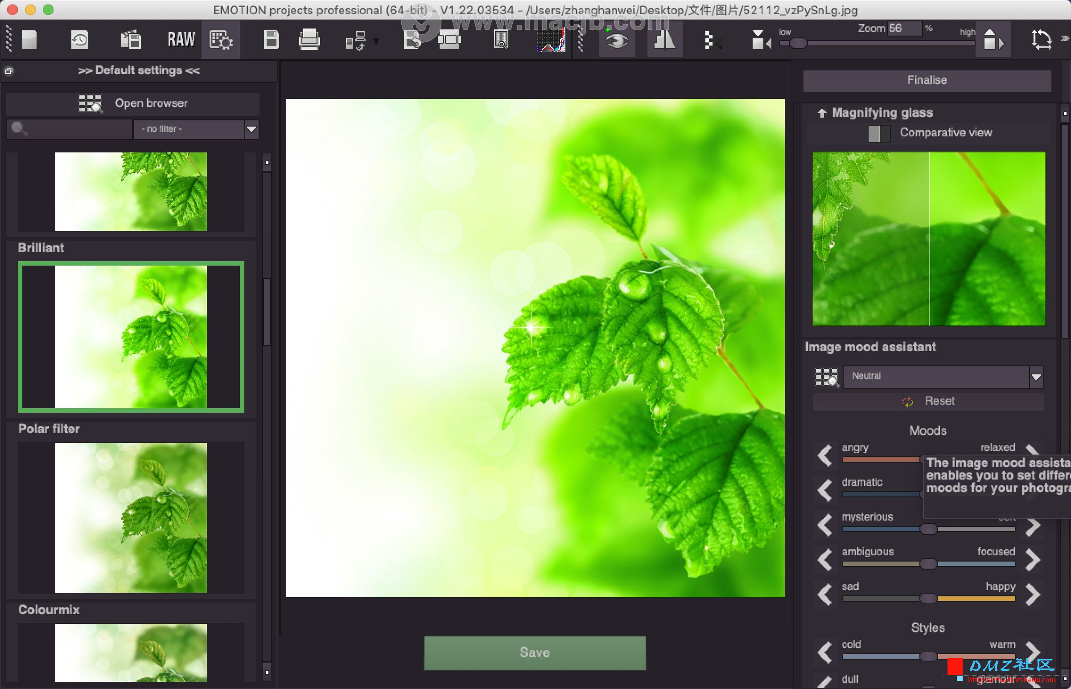The image size is (1071, 689).
Task: Click the panel undock icon top-left
Action: [x=8, y=71]
